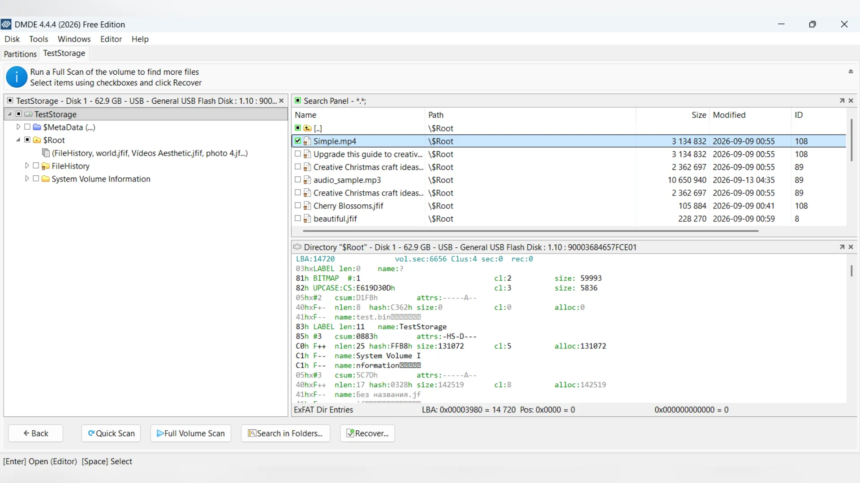Select the row with 10 650 940 size
This screenshot has height=483, width=860.
coord(569,180)
